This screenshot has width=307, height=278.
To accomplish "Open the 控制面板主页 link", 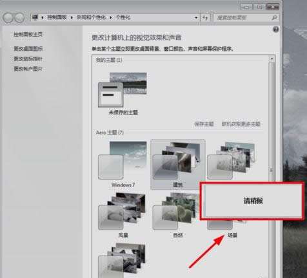I will pyautogui.click(x=28, y=34).
